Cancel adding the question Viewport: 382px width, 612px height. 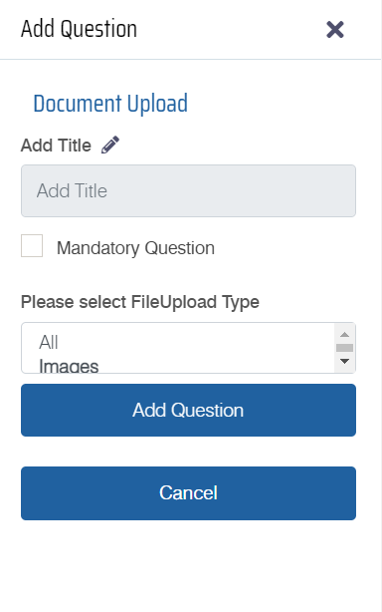(x=188, y=493)
